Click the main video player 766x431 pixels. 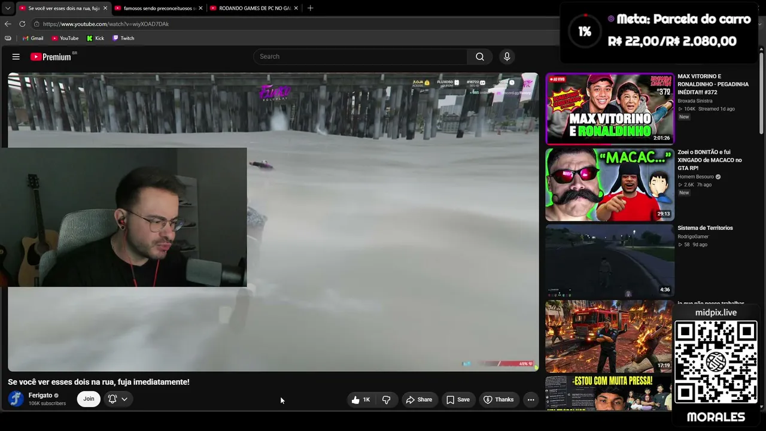(273, 222)
